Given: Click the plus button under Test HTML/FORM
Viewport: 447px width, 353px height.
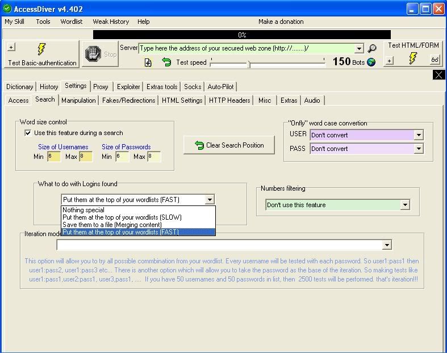Looking at the screenshot, I should (x=390, y=60).
